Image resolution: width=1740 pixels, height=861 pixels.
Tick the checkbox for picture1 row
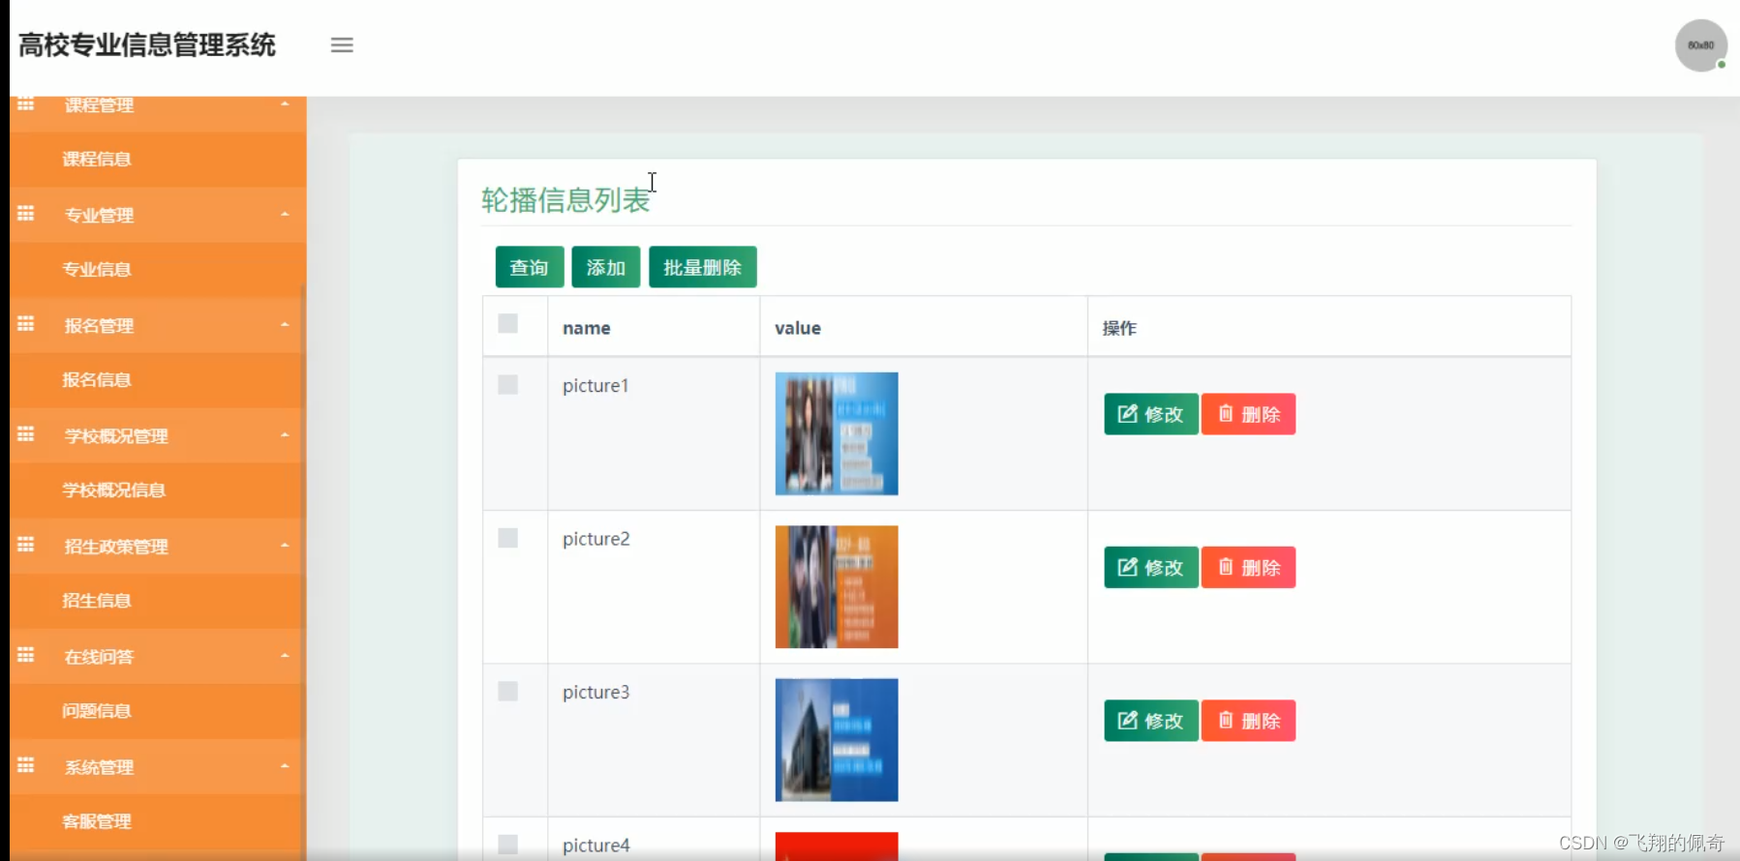click(x=507, y=385)
